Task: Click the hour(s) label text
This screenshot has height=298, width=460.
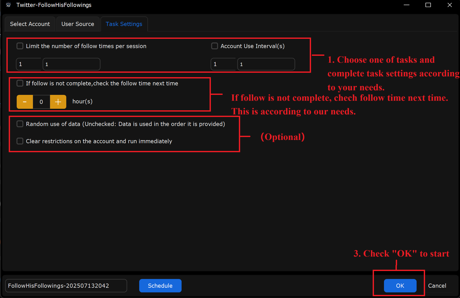Action: point(82,102)
